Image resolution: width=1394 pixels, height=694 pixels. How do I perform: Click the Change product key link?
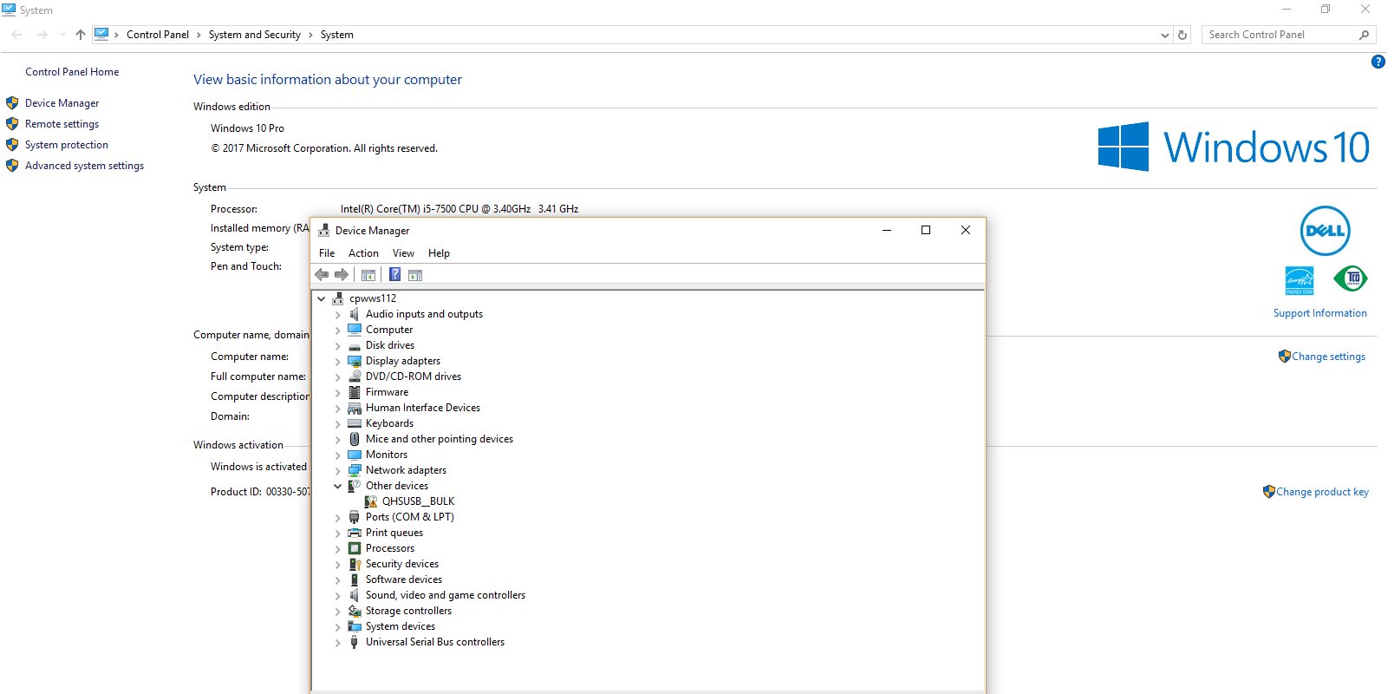coord(1322,492)
